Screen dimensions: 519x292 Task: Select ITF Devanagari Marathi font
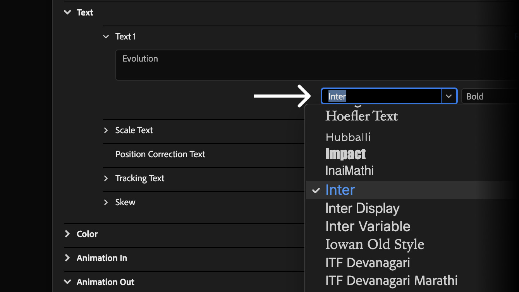pyautogui.click(x=391, y=280)
